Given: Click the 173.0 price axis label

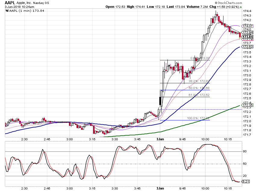Looking at the screenshot, I should [x=247, y=75].
